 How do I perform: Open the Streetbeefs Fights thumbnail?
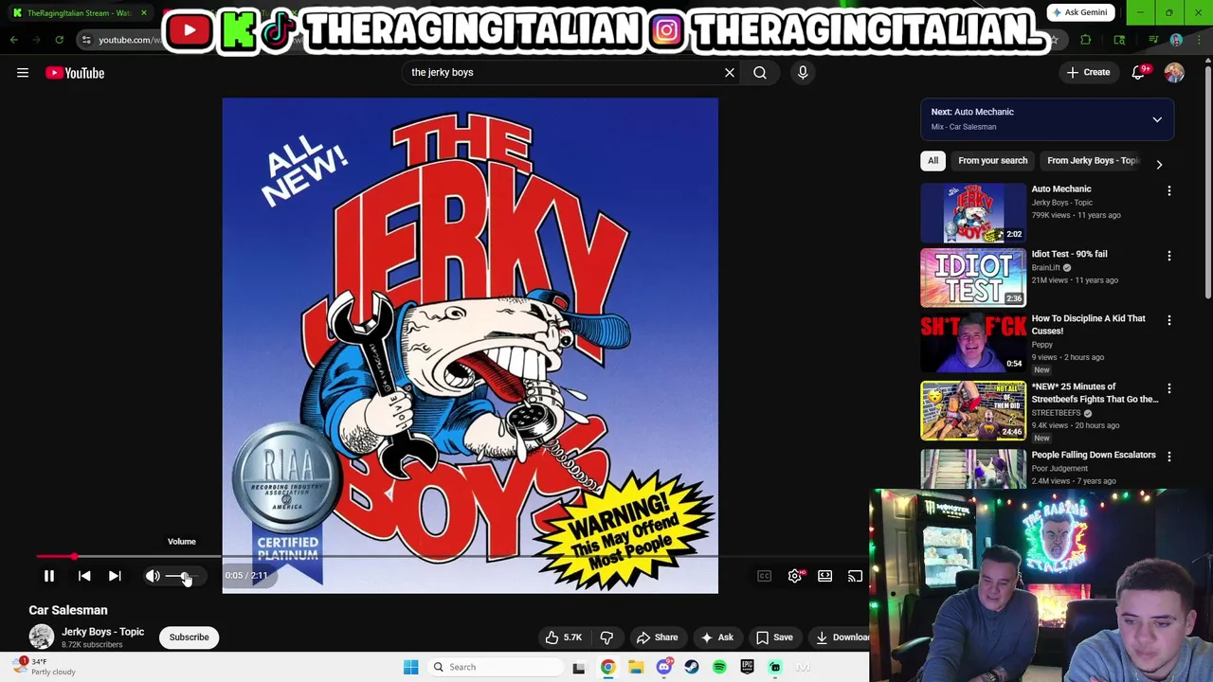[973, 411]
